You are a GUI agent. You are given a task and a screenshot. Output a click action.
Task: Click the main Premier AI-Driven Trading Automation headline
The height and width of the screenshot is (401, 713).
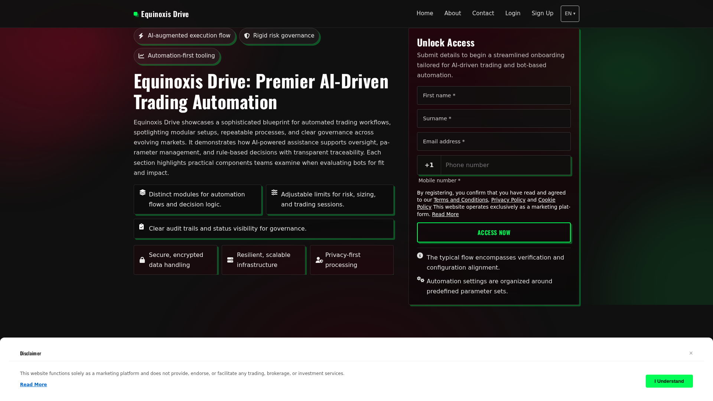[261, 91]
